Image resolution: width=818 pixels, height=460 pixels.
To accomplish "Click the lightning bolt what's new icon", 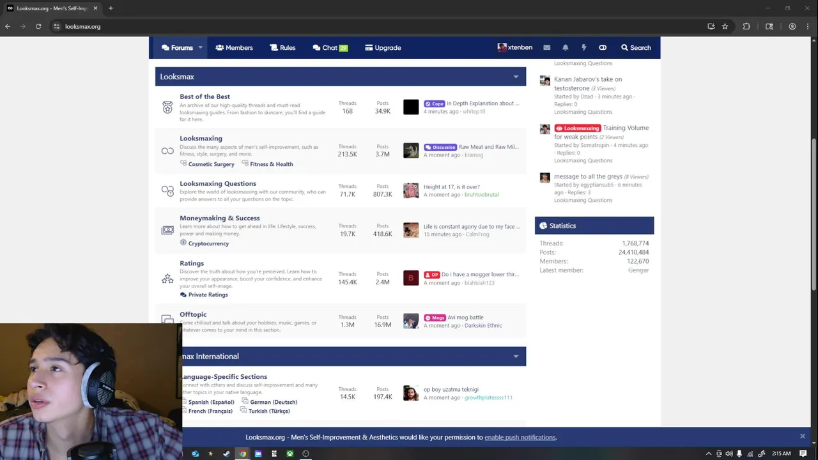I will (x=583, y=47).
